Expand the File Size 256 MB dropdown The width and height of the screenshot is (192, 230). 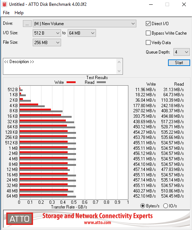point(47,43)
